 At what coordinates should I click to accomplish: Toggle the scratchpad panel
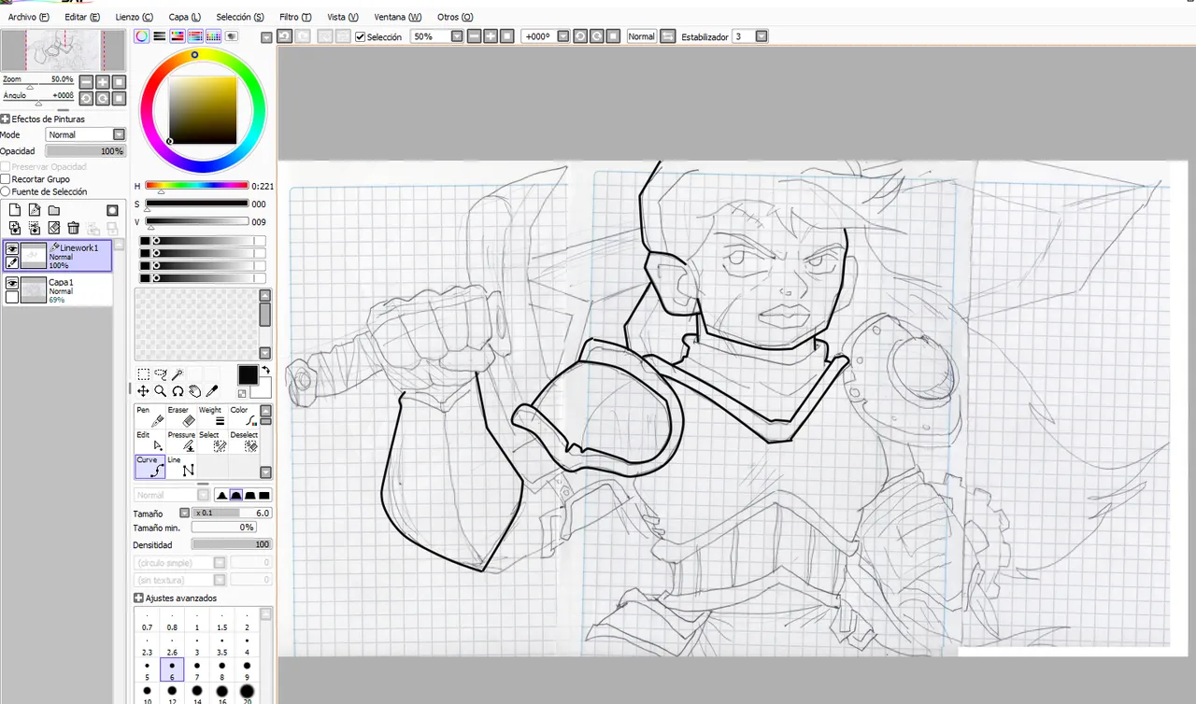pos(231,36)
